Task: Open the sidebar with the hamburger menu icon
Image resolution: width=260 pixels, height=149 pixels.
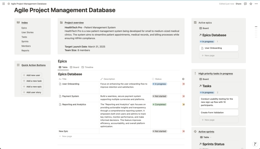Action: click(4, 4)
